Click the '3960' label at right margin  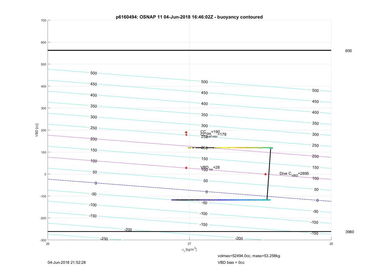coord(350,232)
